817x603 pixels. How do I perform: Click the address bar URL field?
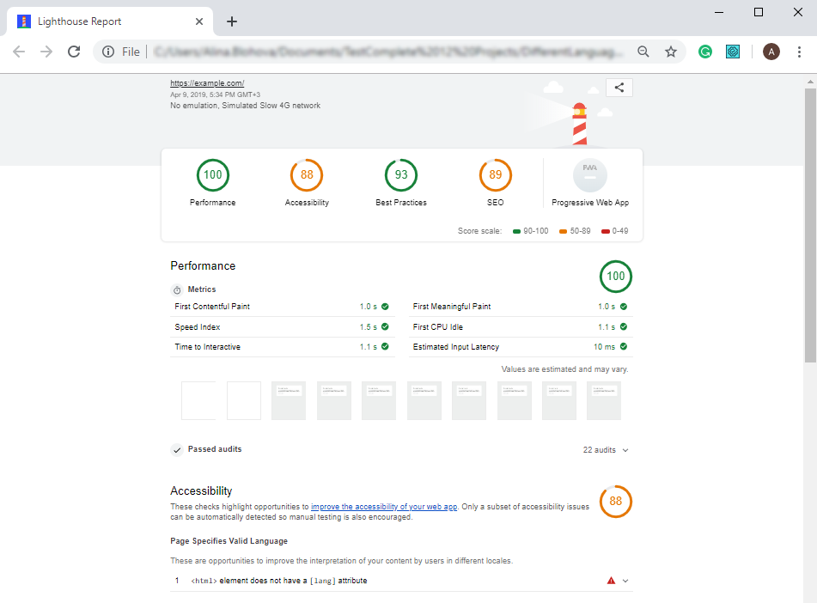(x=388, y=52)
